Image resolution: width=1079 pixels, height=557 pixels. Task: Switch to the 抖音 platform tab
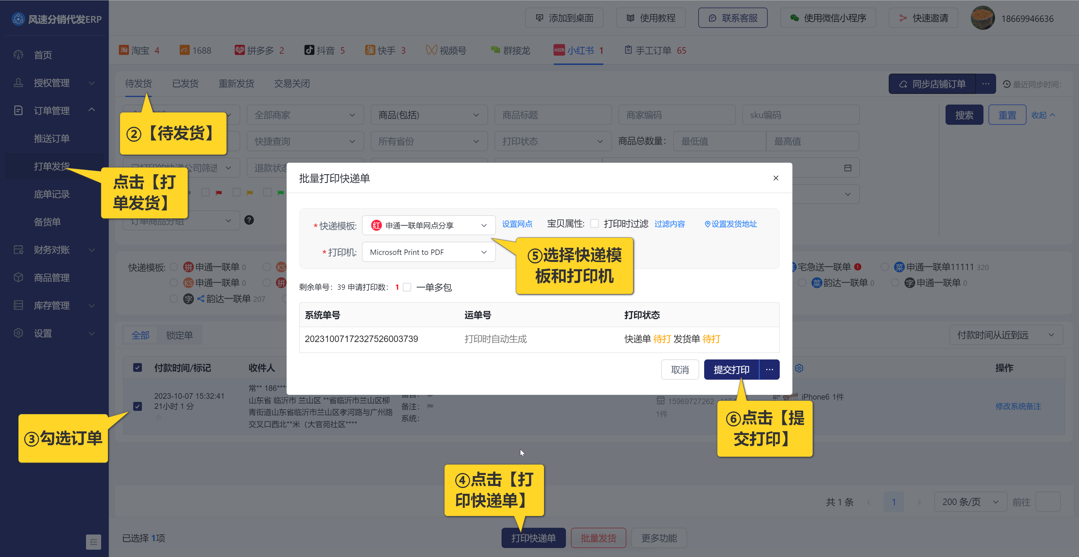(x=325, y=51)
